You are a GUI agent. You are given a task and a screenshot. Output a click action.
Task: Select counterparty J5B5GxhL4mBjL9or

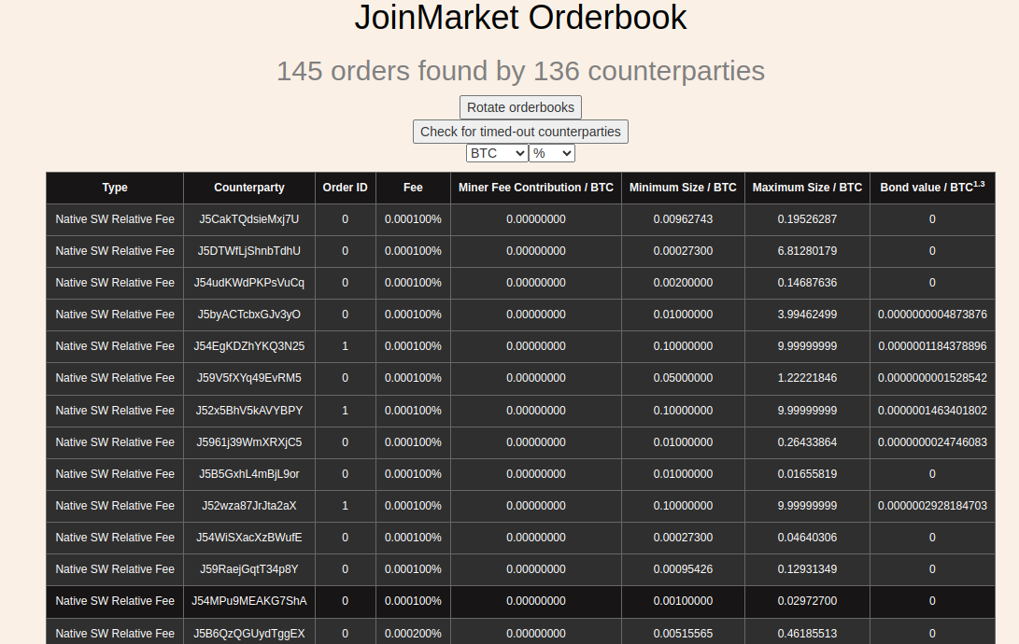pyautogui.click(x=248, y=474)
